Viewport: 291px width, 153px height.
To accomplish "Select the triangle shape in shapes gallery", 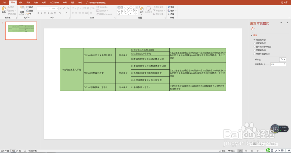I will pos(122,10).
